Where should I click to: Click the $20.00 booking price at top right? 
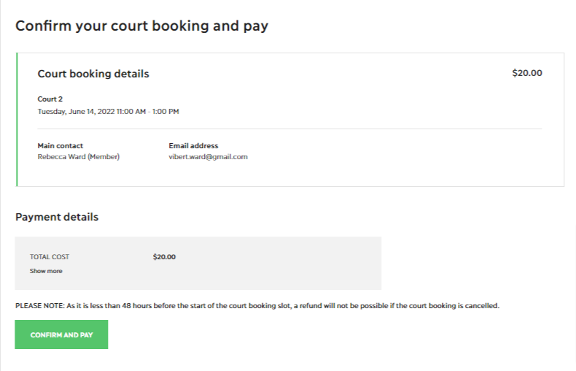coord(526,73)
